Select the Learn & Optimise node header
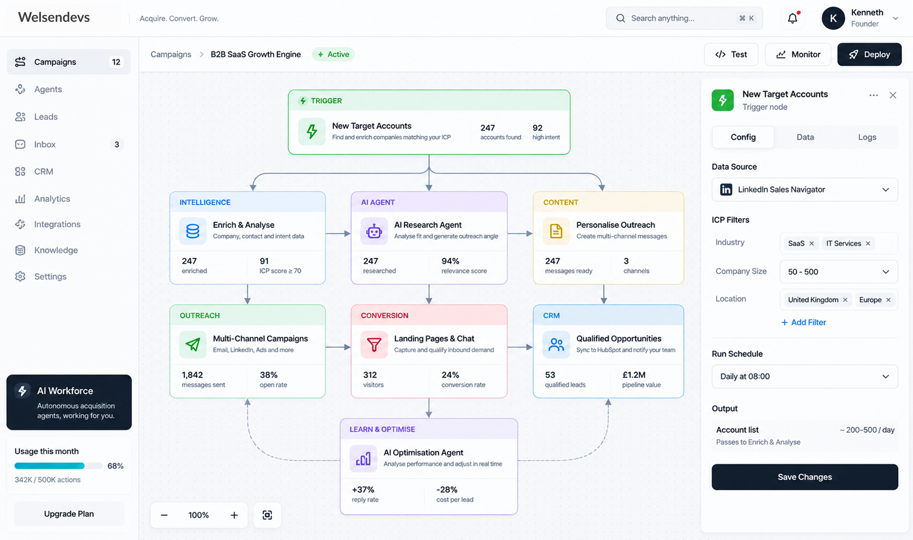 [x=429, y=429]
